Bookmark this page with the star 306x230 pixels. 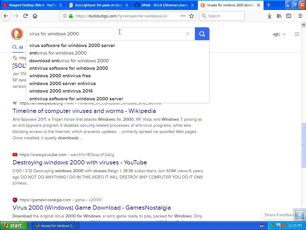192,16
